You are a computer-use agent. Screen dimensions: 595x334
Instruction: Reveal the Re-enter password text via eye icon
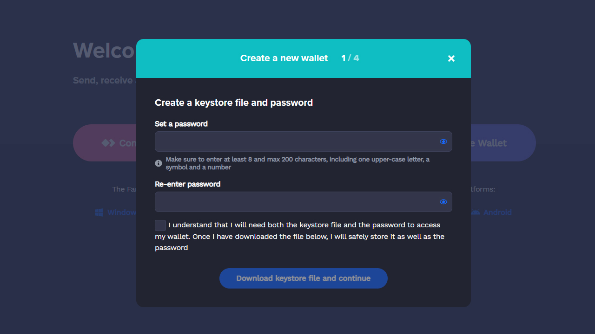(443, 202)
